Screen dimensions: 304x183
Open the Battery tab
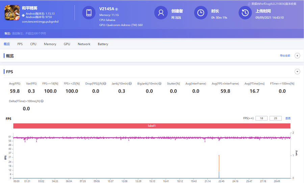[103, 44]
